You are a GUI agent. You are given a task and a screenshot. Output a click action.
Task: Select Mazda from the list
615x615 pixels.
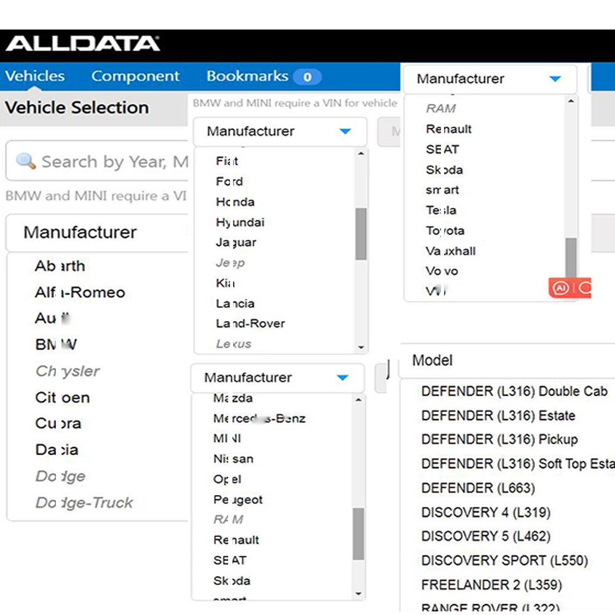[232, 398]
